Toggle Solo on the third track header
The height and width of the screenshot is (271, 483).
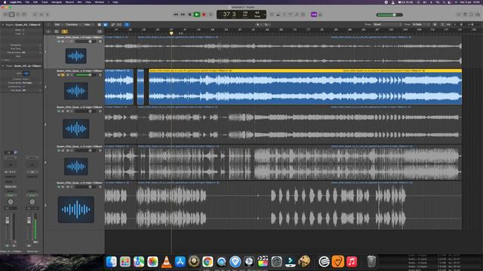tap(63, 111)
